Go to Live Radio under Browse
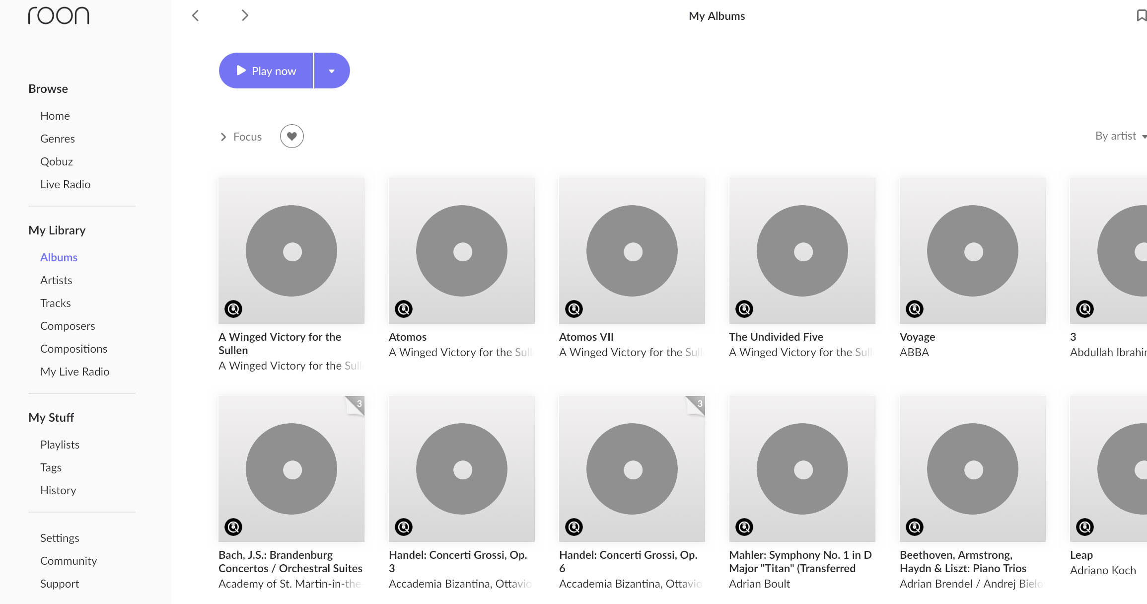The width and height of the screenshot is (1147, 604). (65, 184)
